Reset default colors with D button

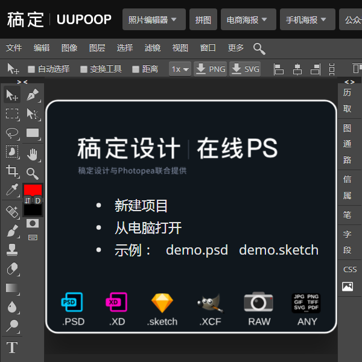click(37, 200)
